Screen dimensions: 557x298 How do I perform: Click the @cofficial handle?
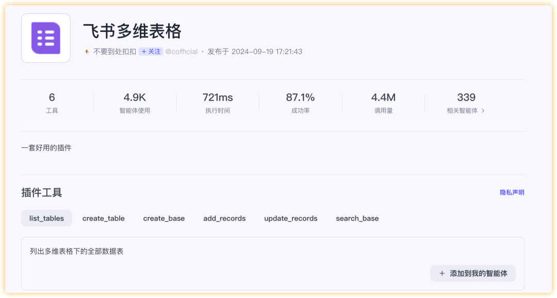(181, 52)
